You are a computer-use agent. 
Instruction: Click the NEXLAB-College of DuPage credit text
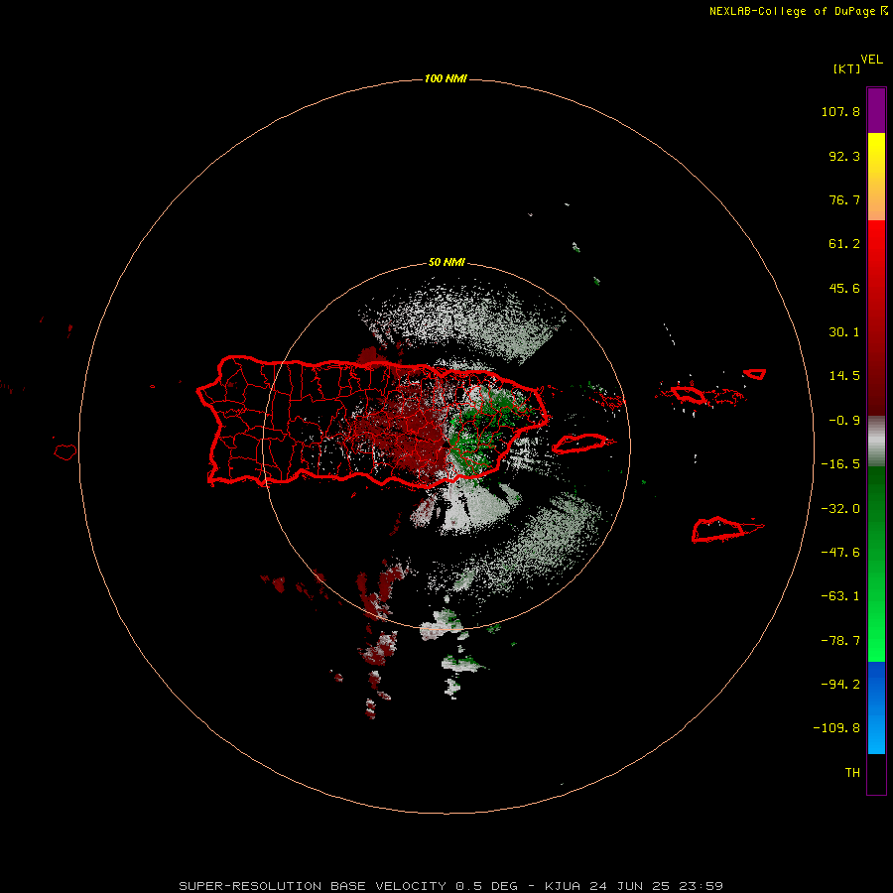click(792, 11)
